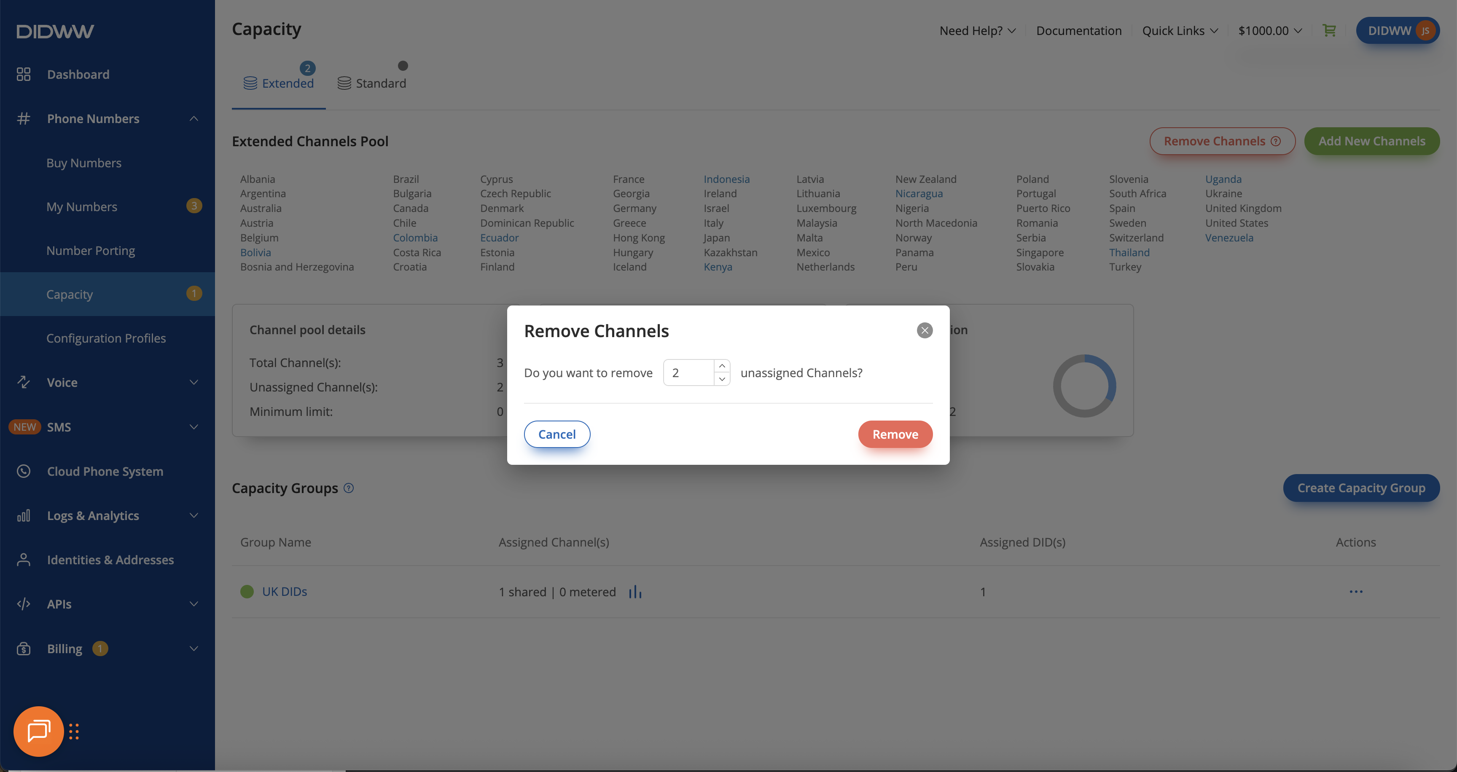Click the Ecuador country link
This screenshot has width=1457, height=772.
499,237
